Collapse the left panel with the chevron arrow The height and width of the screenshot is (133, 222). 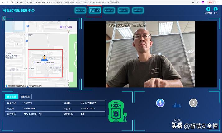pos(4,18)
